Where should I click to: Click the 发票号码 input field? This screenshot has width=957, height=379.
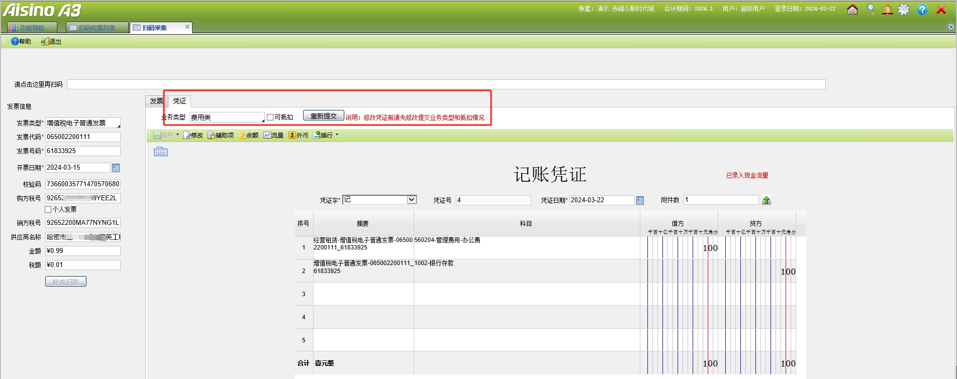pos(83,151)
